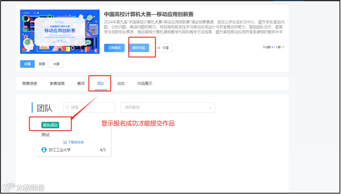The height and width of the screenshot is (194, 341).
Task: Click the contest banner image
Action: [x=60, y=32]
